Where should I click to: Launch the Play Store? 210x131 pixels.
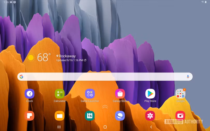click(150, 94)
